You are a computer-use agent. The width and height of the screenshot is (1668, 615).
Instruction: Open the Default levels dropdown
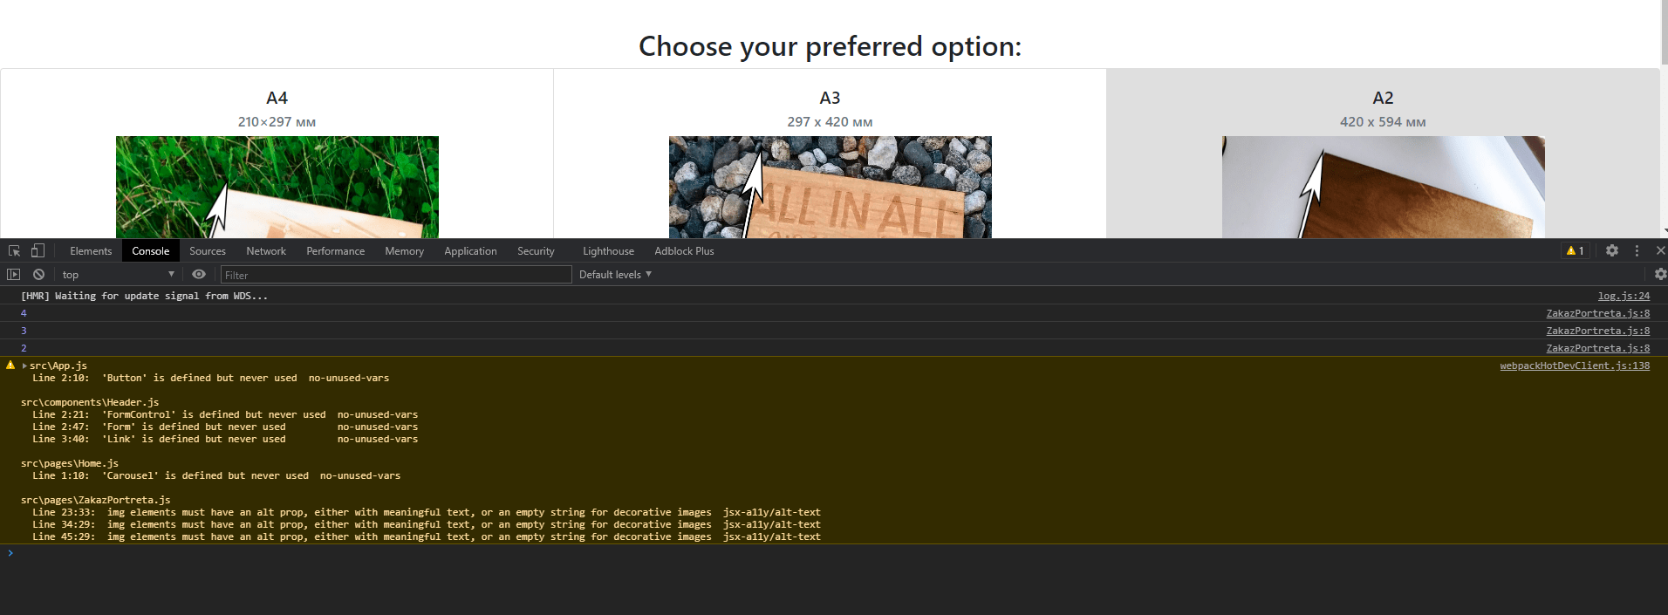[x=615, y=275]
